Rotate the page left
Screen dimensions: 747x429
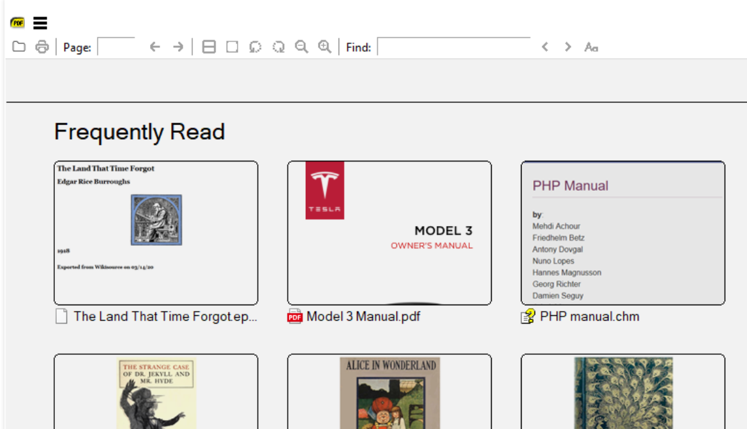tap(255, 47)
